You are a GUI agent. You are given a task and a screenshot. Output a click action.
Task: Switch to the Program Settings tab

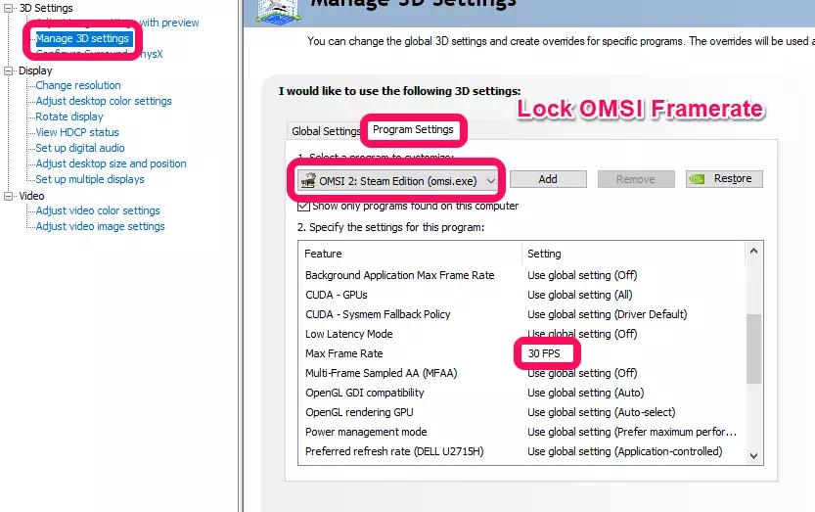coord(413,129)
